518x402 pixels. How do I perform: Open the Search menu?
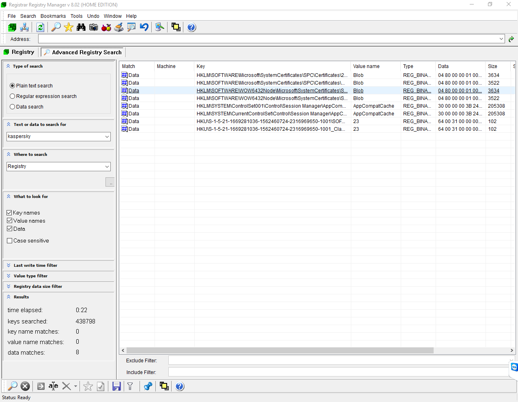[28, 16]
